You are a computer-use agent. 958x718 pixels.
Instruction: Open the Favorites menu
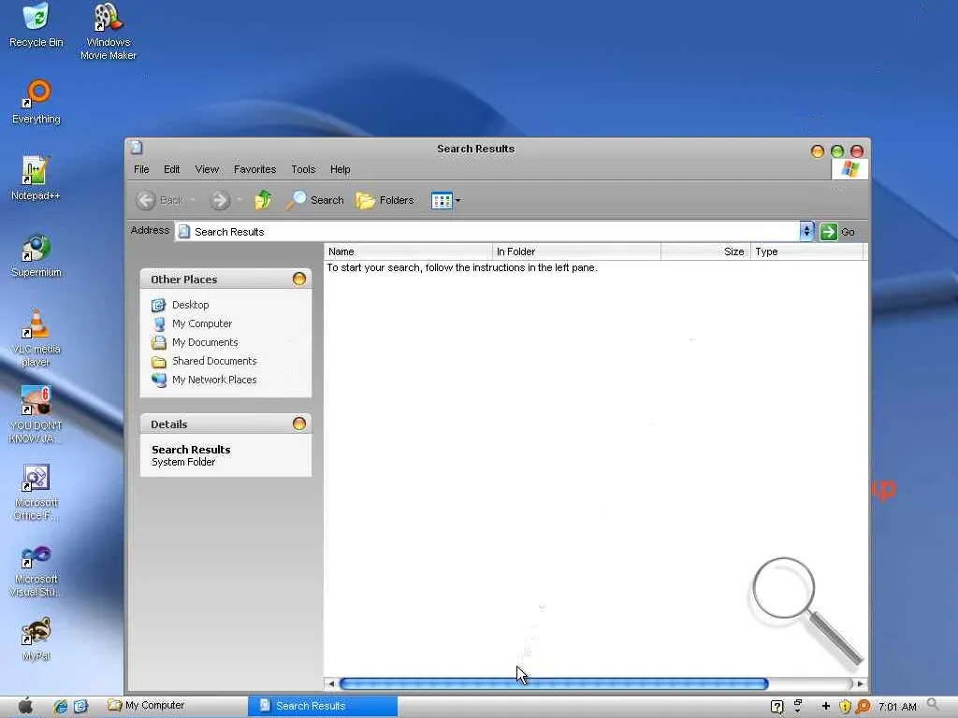pos(254,169)
